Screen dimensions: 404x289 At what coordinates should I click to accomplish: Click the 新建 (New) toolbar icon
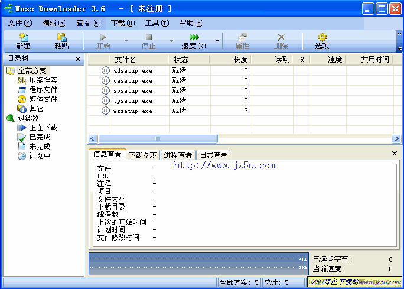(24, 41)
